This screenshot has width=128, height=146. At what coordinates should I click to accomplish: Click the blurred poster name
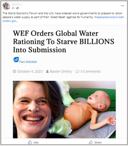[x=17, y=4]
